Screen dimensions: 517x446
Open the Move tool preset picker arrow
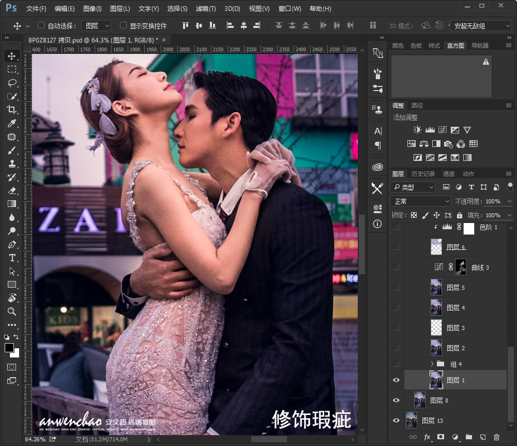tap(28, 26)
